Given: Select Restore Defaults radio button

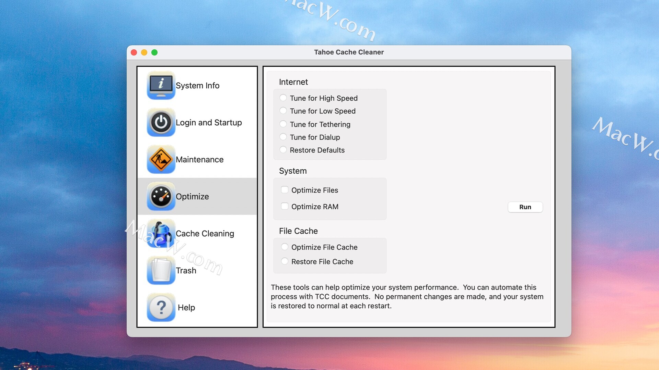Looking at the screenshot, I should [x=283, y=150].
